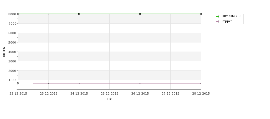Click the DAYS horizontal axis title
This screenshot has height=119, width=270.
coord(109,99)
